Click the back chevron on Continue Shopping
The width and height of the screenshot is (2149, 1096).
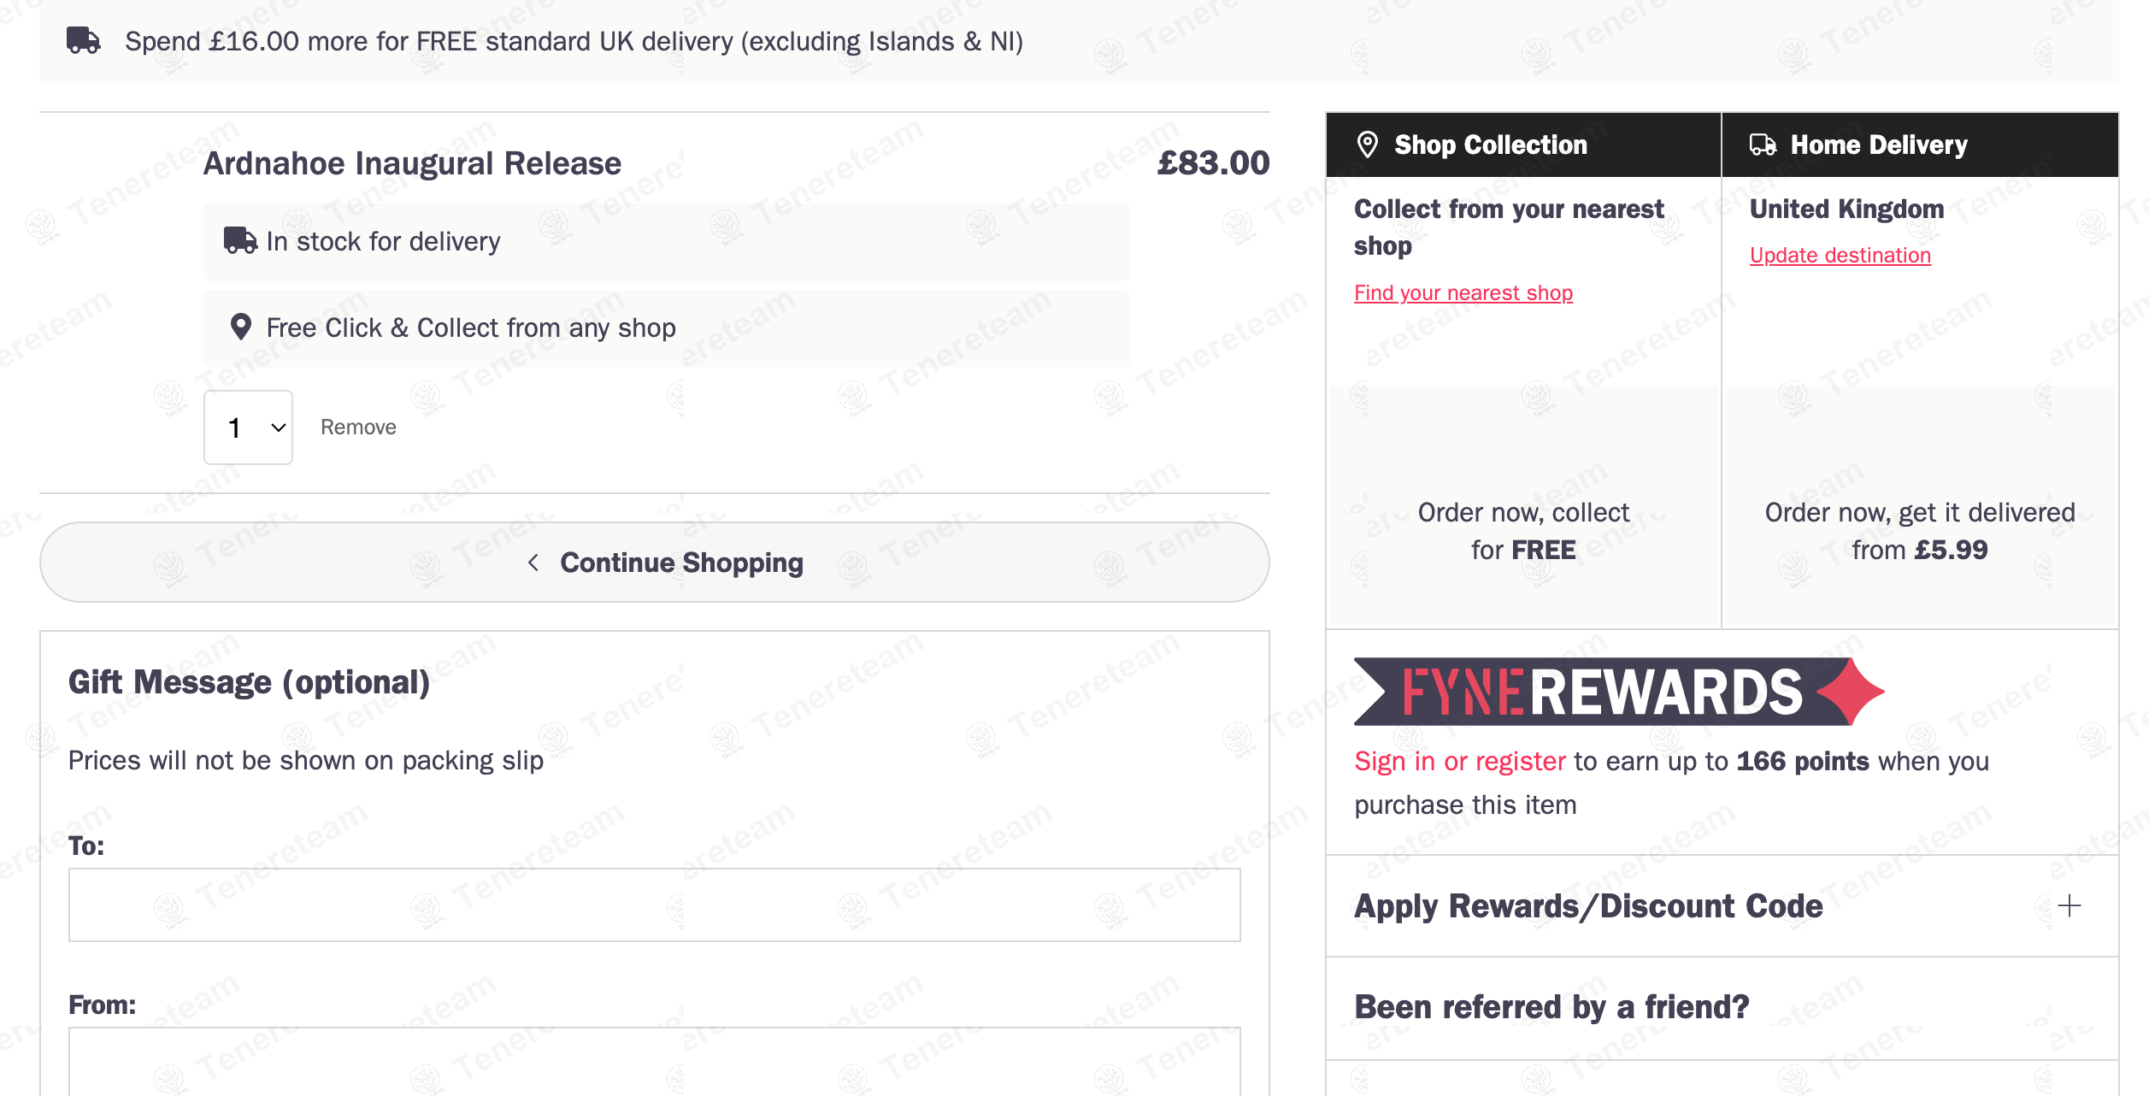pyautogui.click(x=533, y=563)
